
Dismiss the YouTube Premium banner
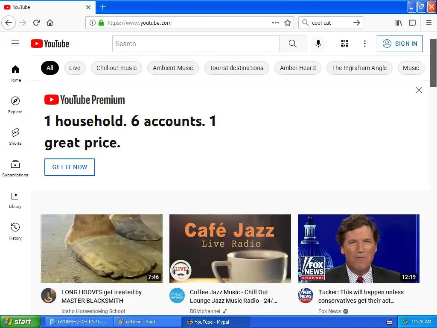pos(419,90)
